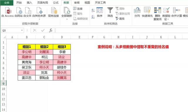Open the Name Box dropdown arrow
Viewport: 188px width, 112px height.
22,30
